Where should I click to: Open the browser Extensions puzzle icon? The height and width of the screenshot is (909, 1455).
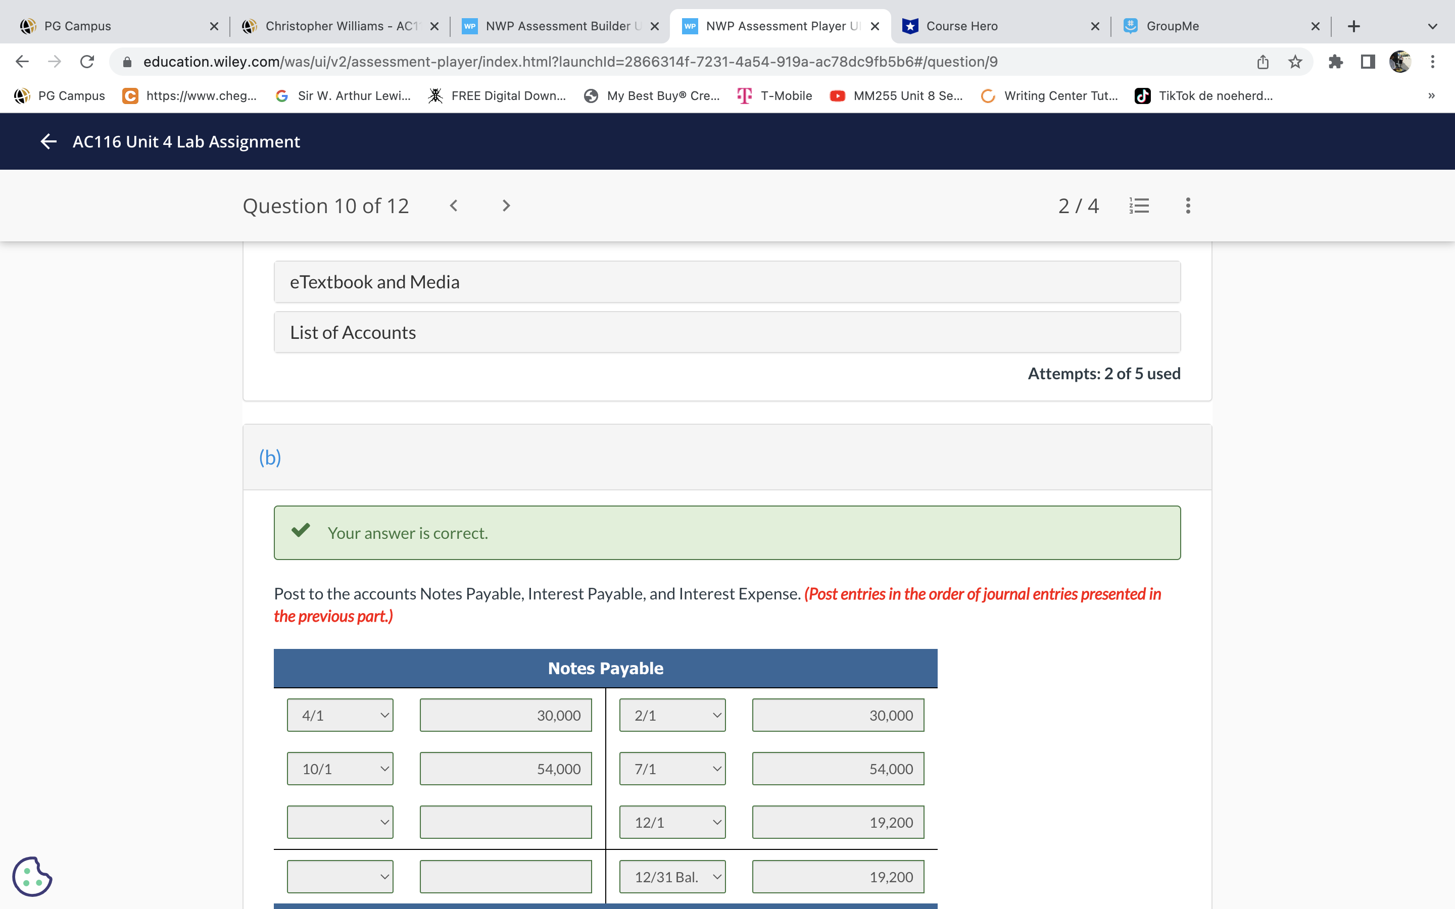click(x=1335, y=61)
